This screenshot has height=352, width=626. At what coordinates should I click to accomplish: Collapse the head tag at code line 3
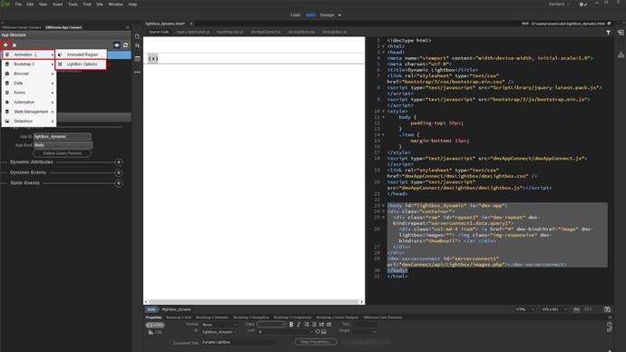click(383, 53)
